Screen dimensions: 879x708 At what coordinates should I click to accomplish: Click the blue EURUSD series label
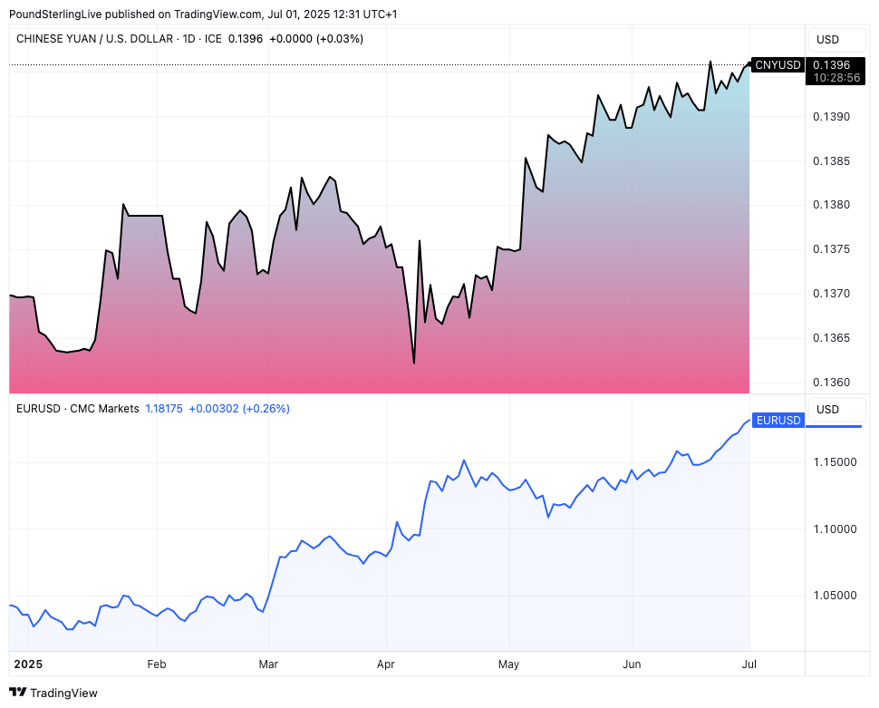pyautogui.click(x=778, y=421)
